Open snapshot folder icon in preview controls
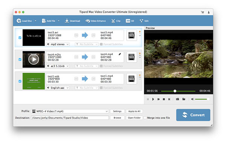The height and width of the screenshot is (144, 226). coord(184,99)
